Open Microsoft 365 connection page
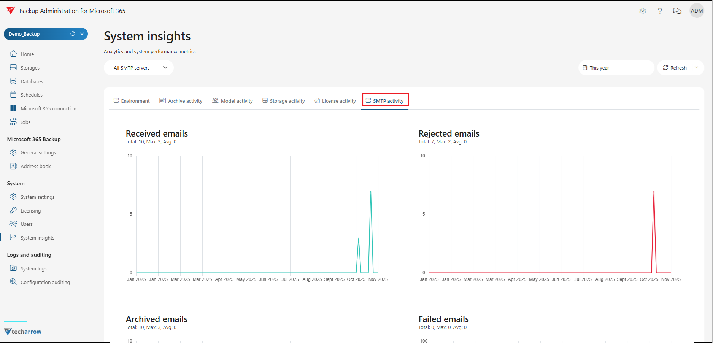This screenshot has width=713, height=343. [48, 108]
